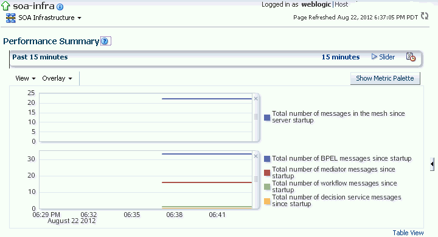
Task: Remove the mesh messages chart with X
Action: click(x=255, y=99)
